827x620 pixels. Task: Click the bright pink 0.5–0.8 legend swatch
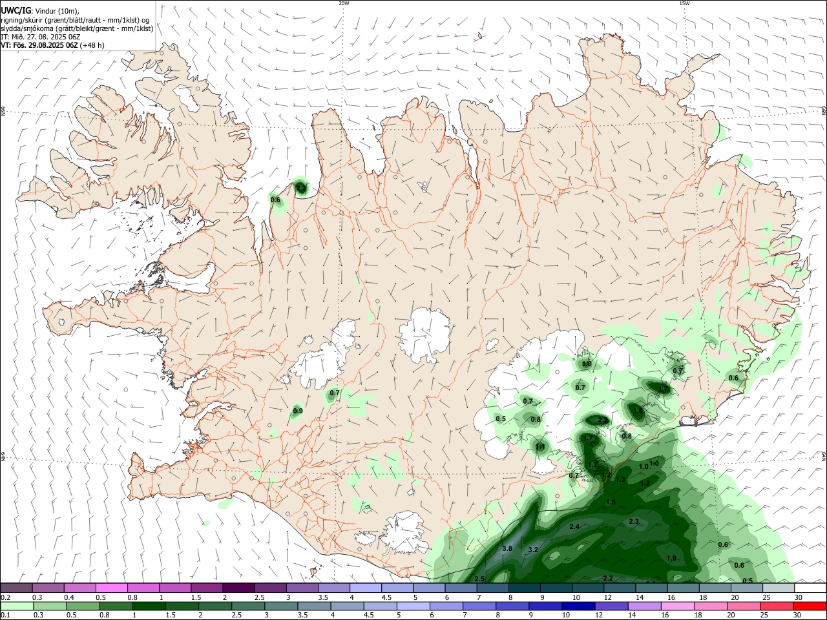111,588
